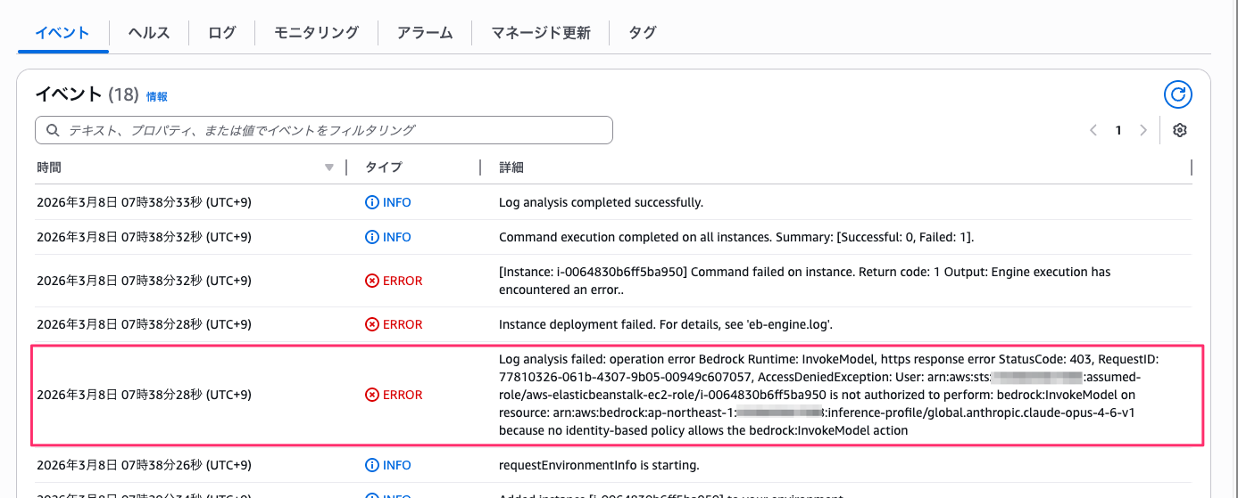Click the タイプ column header
Image resolution: width=1238 pixels, height=498 pixels.
pyautogui.click(x=384, y=167)
